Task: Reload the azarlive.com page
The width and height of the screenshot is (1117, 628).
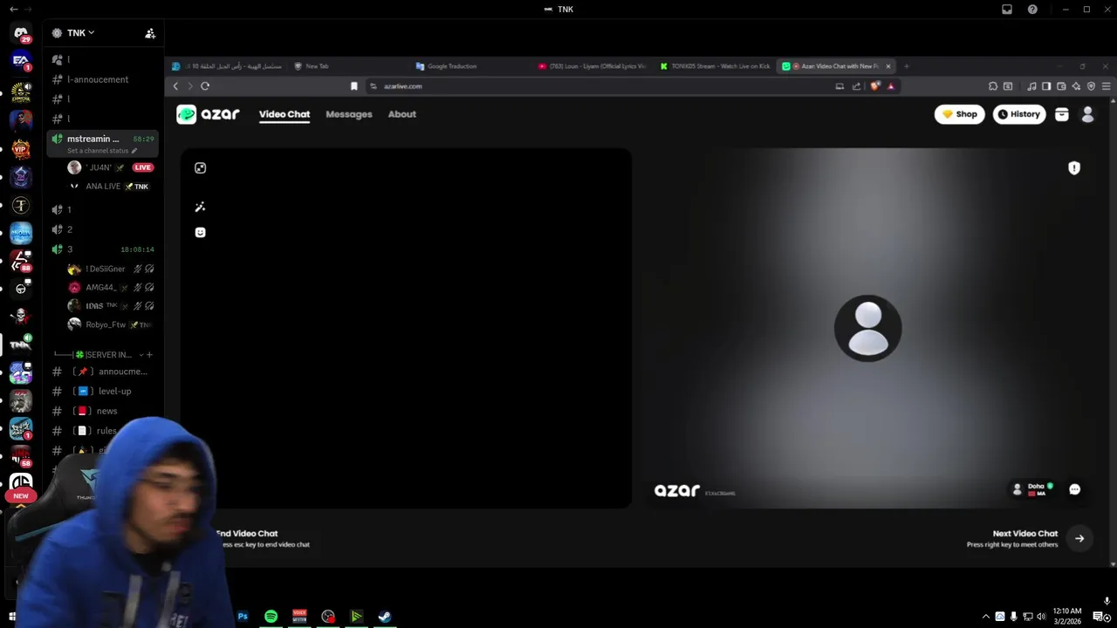Action: 205,86
